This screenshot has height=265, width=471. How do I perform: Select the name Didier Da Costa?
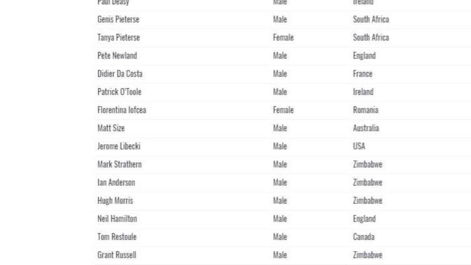[x=120, y=74]
